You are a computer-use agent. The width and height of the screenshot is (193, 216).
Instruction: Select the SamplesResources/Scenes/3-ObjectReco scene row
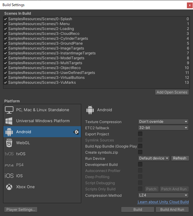point(96,68)
